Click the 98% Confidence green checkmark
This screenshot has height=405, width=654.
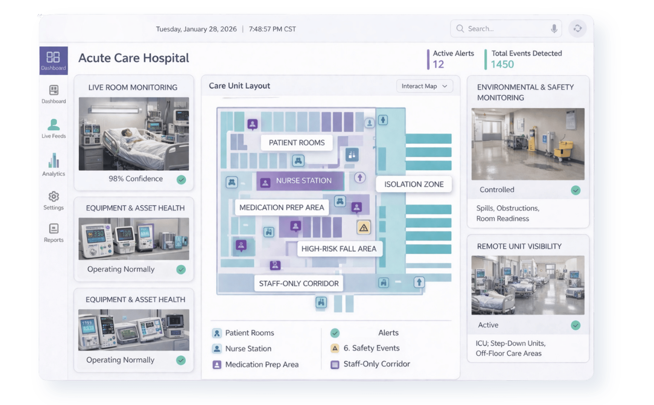point(181,179)
